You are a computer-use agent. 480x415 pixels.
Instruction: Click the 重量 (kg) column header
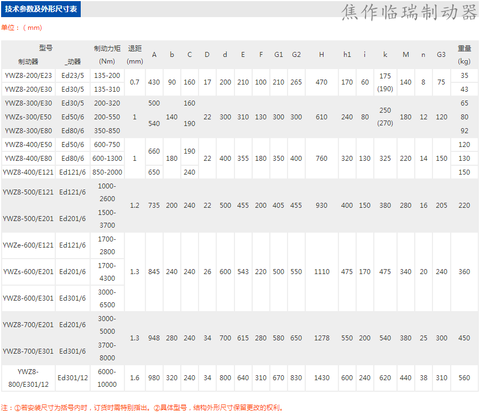click(464, 55)
